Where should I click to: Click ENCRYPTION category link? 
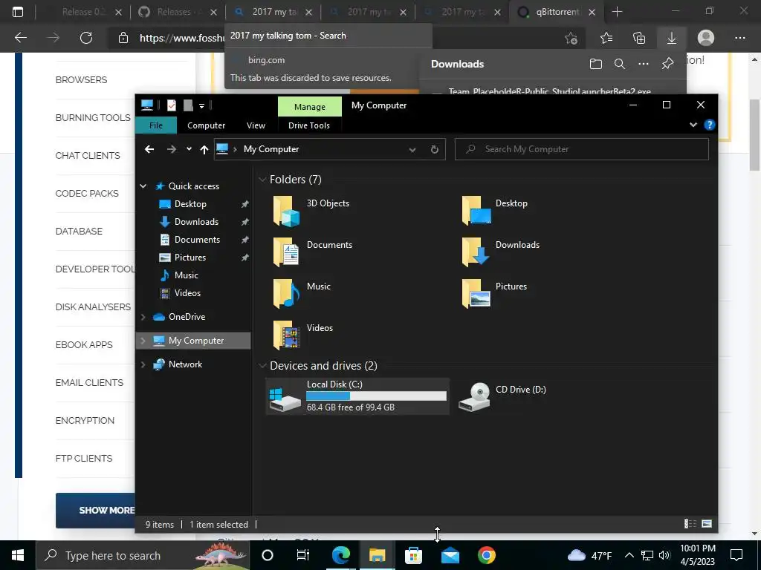[85, 421]
